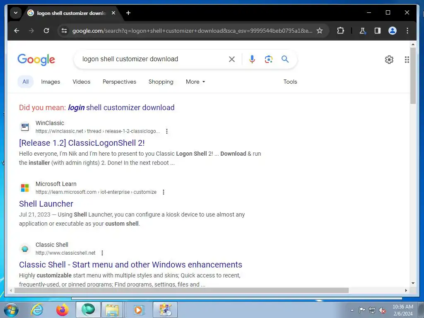Image resolution: width=424 pixels, height=318 pixels.
Task: Switch to Images results
Action: [51, 82]
